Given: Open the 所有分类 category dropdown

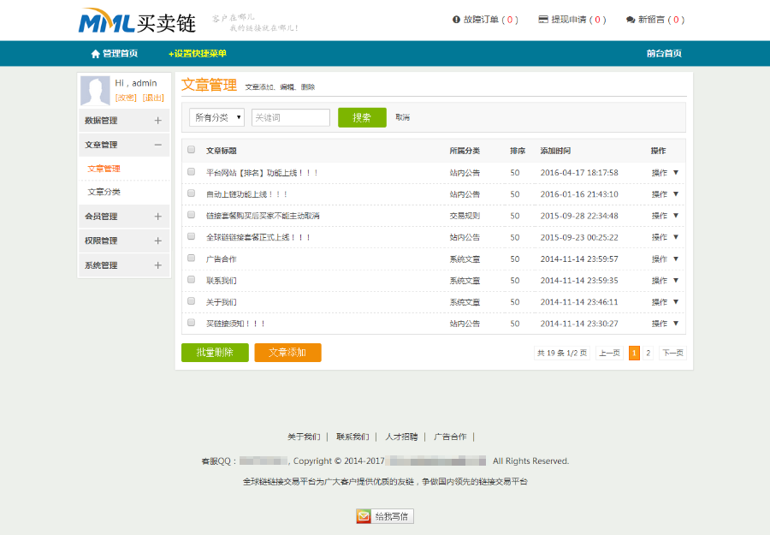Looking at the screenshot, I should (x=217, y=117).
